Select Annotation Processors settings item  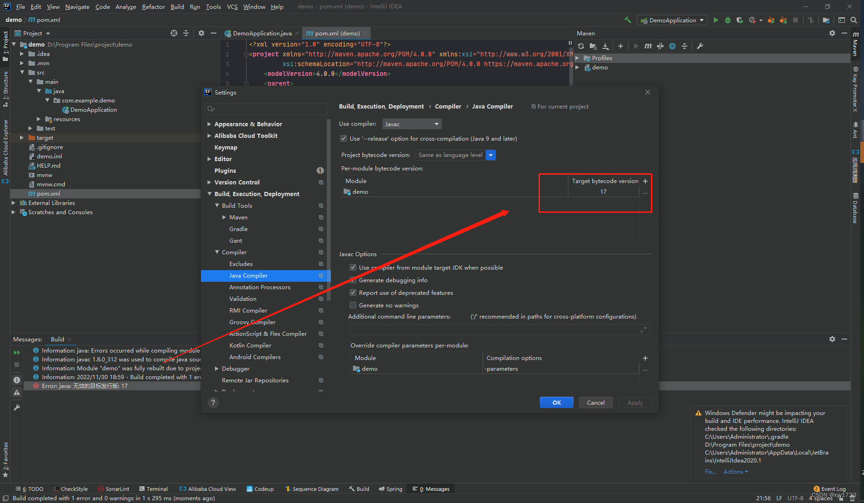pyautogui.click(x=260, y=287)
